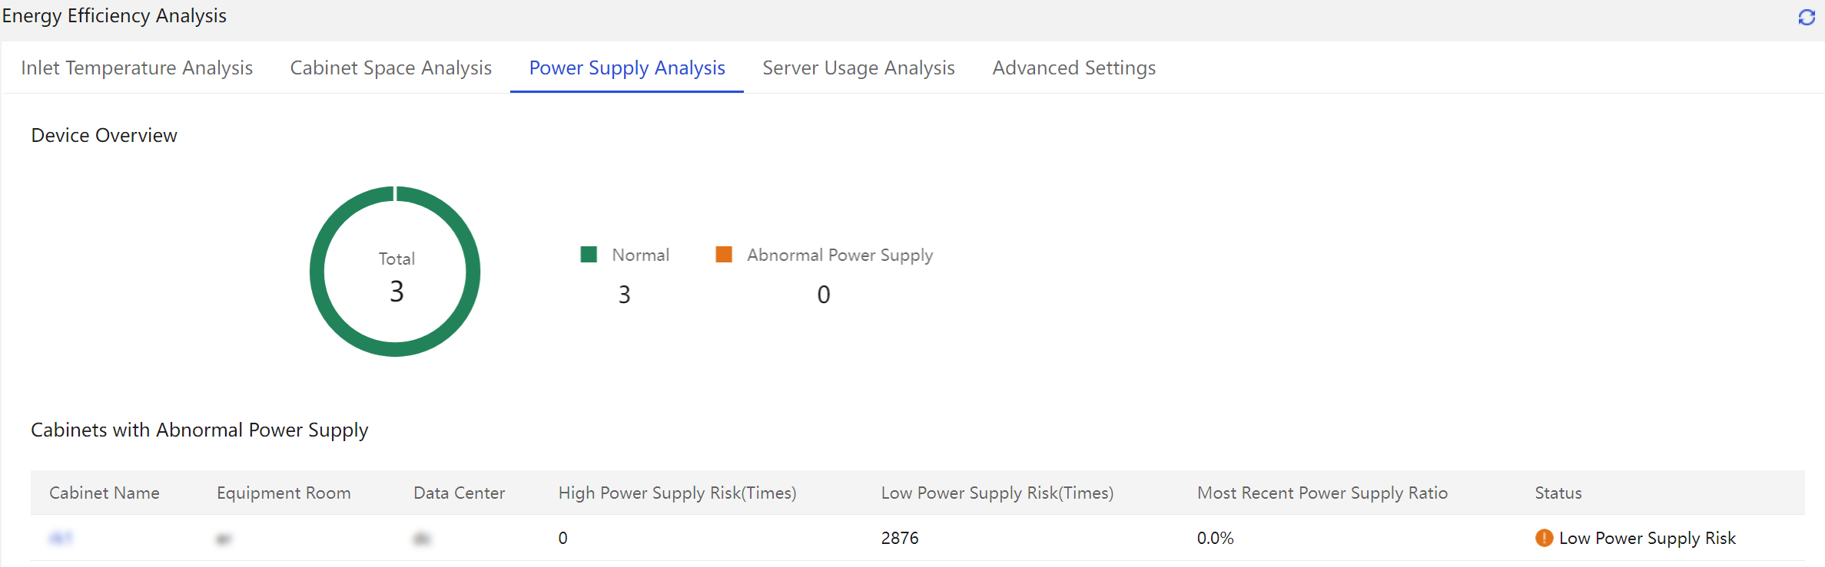
Task: Switch to Inlet Temperature Analysis tab
Action: [137, 68]
